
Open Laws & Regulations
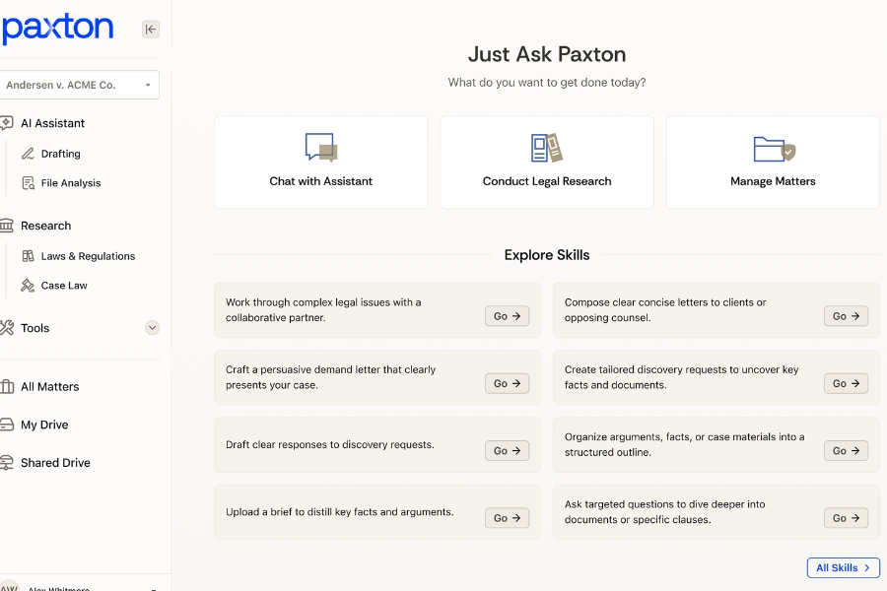pos(88,256)
